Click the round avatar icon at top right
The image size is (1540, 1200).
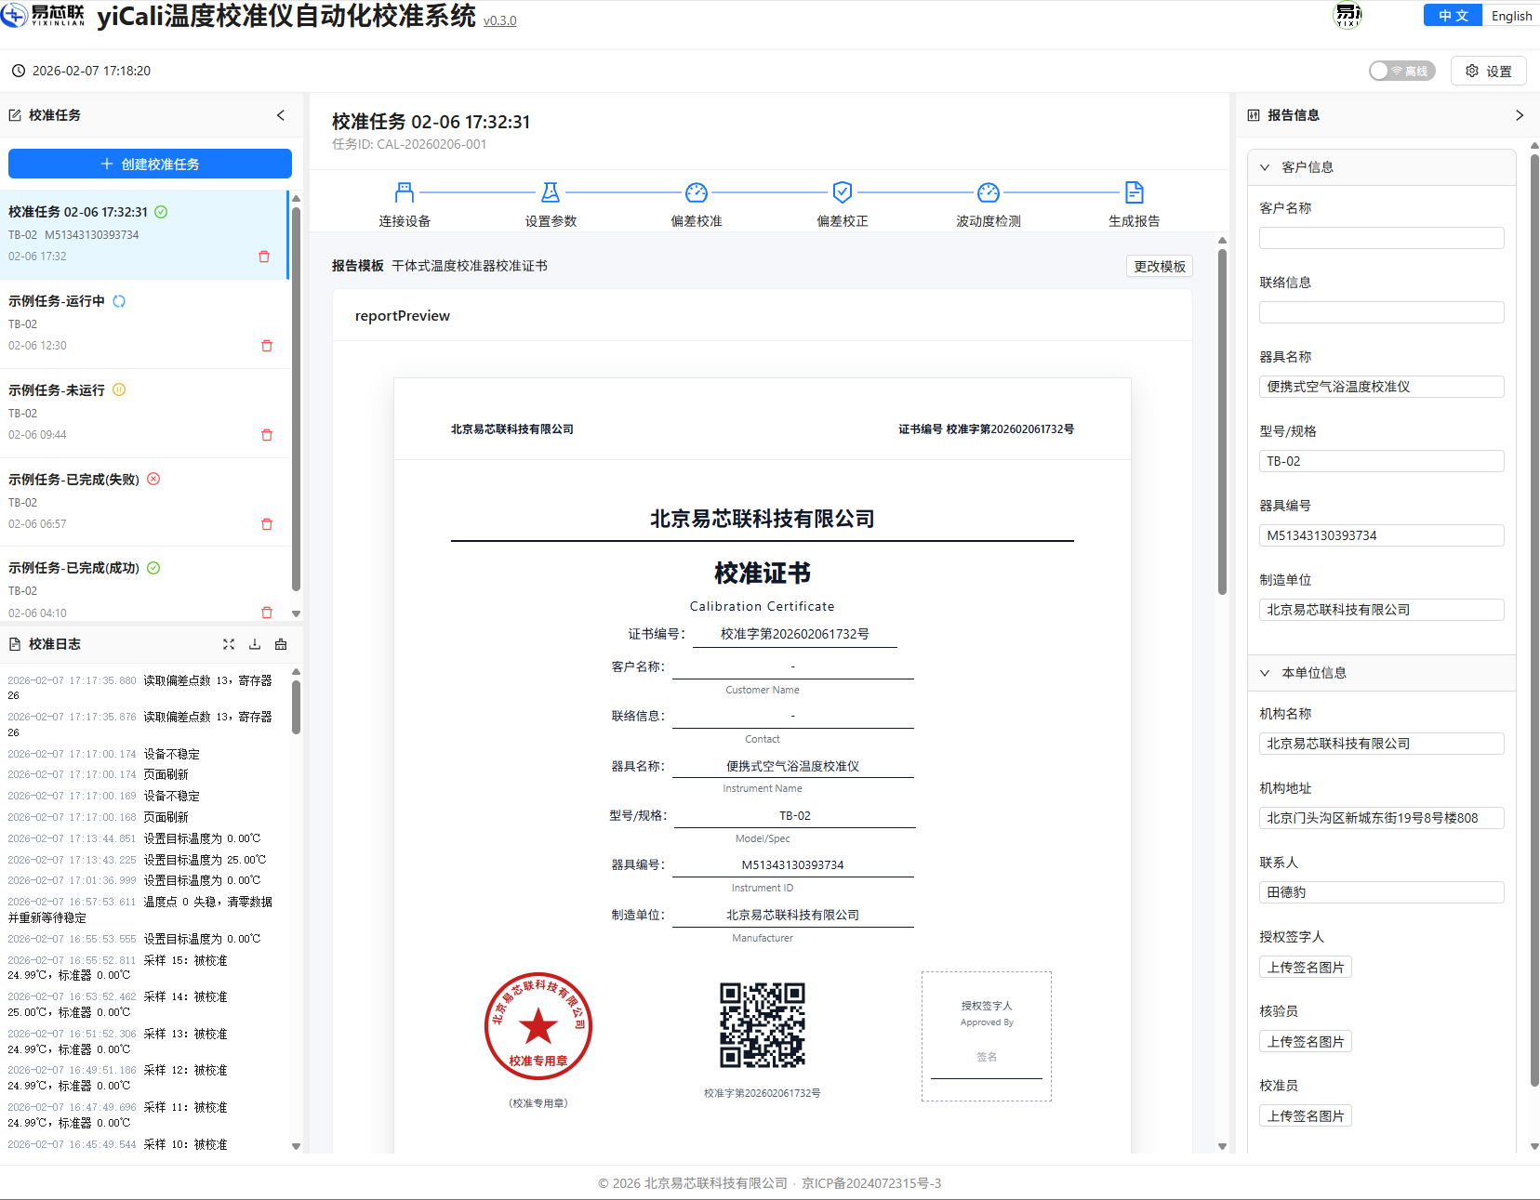tap(1347, 15)
